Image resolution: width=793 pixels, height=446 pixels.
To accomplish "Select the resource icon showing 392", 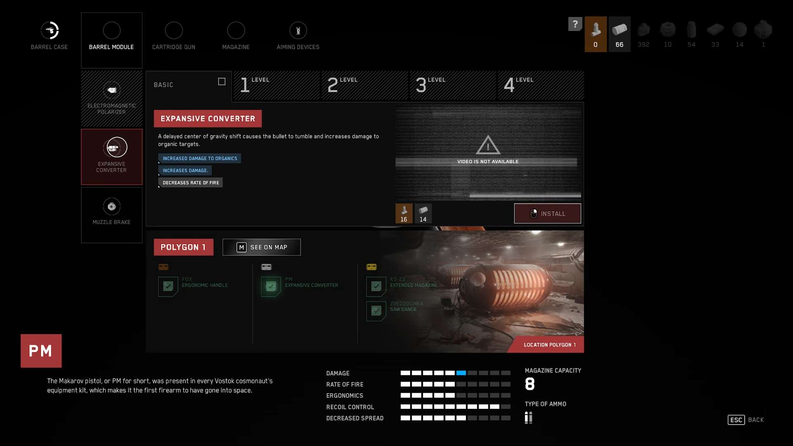I will pyautogui.click(x=643, y=34).
